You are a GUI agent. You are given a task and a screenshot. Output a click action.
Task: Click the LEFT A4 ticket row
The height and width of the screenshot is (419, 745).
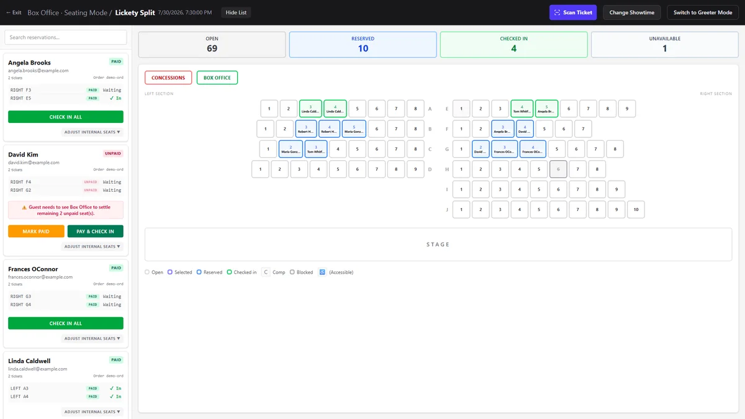(x=66, y=396)
